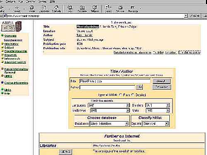Open the Title/Author sidebar link

coord(11,44)
